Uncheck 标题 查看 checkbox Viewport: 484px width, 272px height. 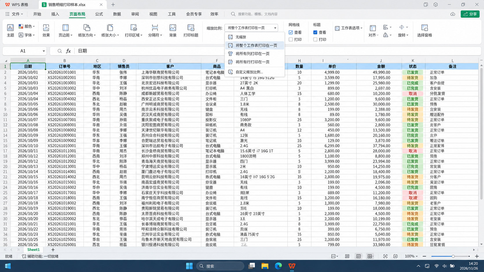315,32
